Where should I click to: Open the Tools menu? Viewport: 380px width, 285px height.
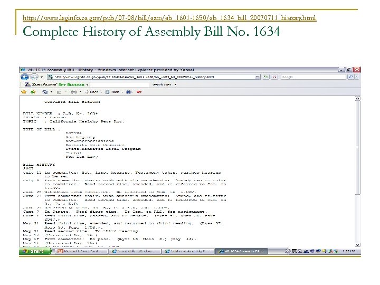click(114, 92)
